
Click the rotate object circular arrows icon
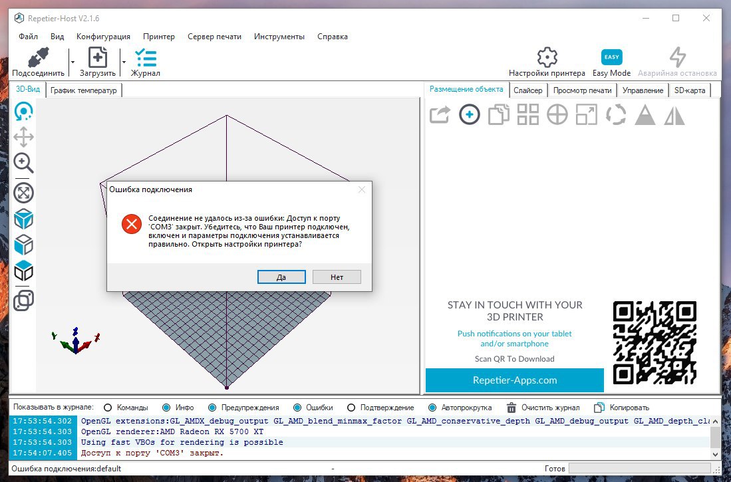click(x=616, y=114)
